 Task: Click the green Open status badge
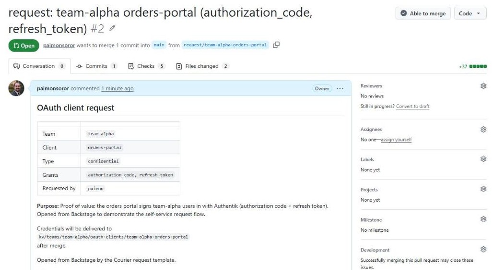click(24, 45)
